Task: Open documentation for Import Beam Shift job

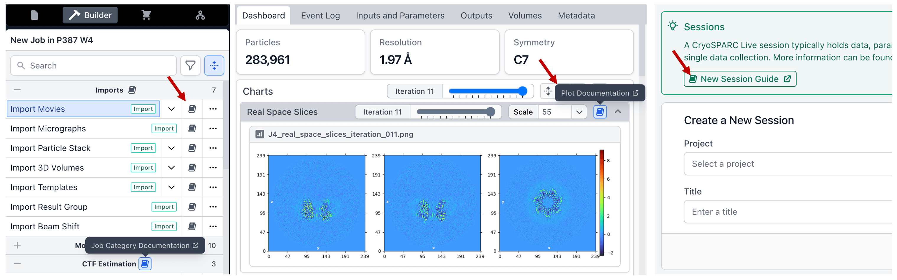Action: point(192,226)
